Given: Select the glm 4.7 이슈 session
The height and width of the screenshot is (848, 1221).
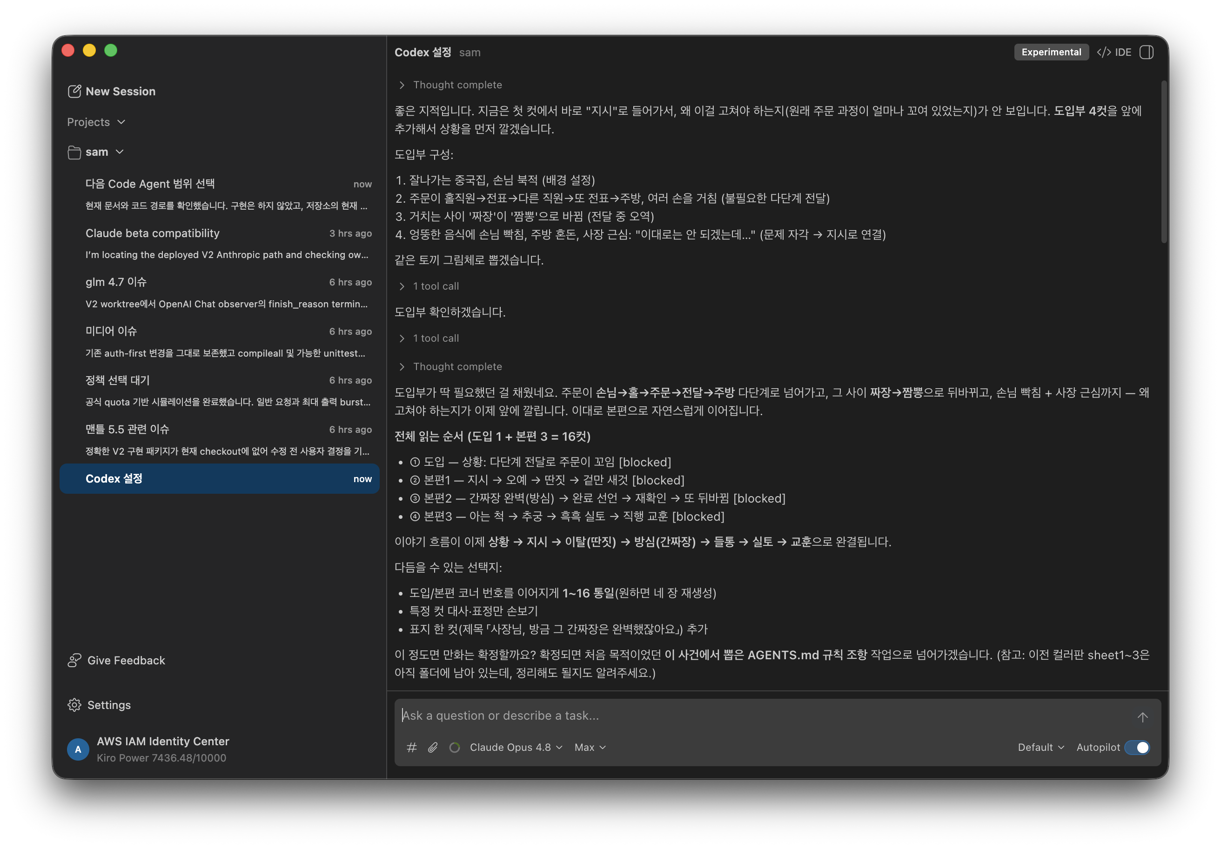Looking at the screenshot, I should click(x=228, y=292).
